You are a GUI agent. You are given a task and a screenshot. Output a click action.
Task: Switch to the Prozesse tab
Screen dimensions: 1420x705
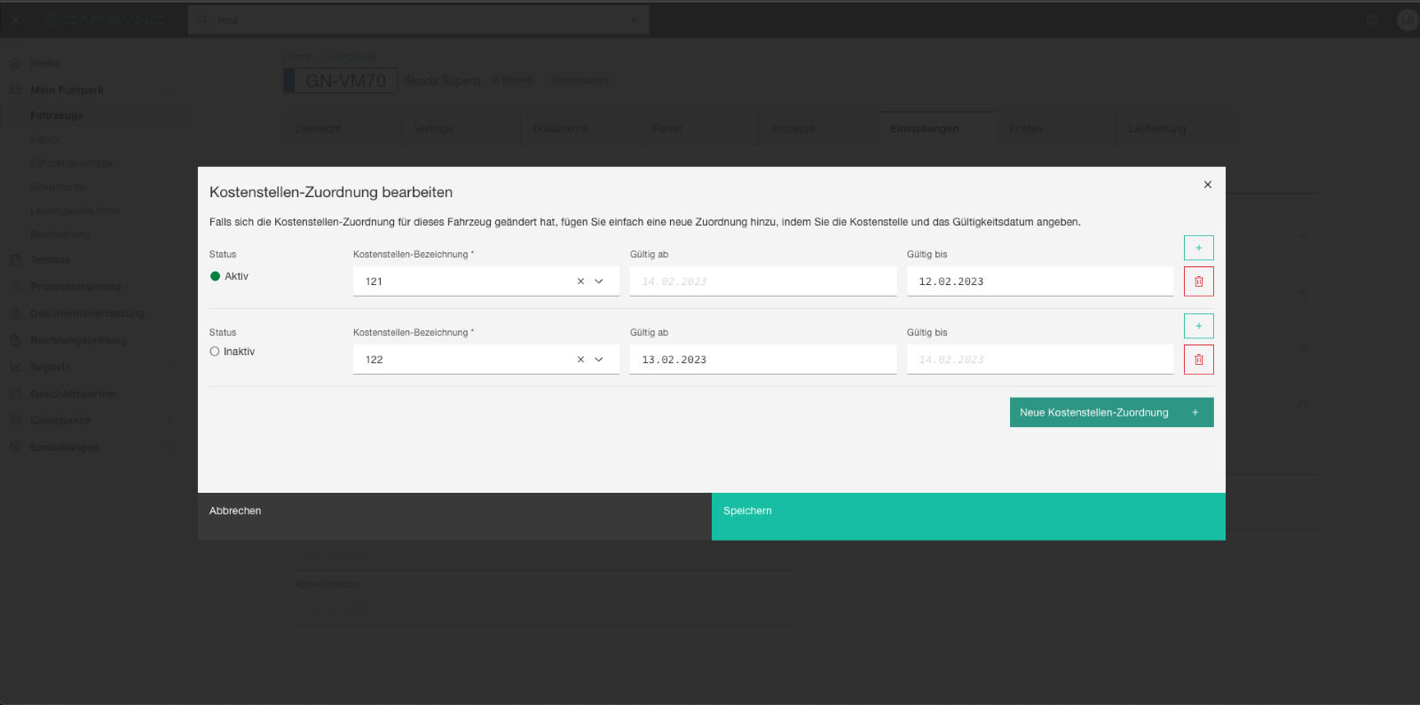(818, 129)
